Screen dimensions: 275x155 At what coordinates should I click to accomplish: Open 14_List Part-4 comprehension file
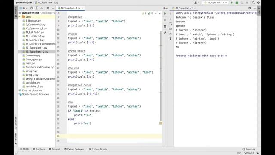(x=40, y=44)
